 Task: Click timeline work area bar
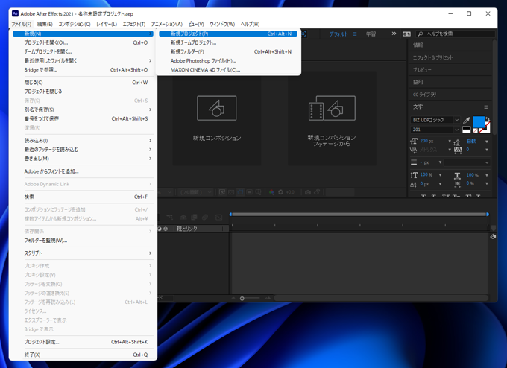359,215
